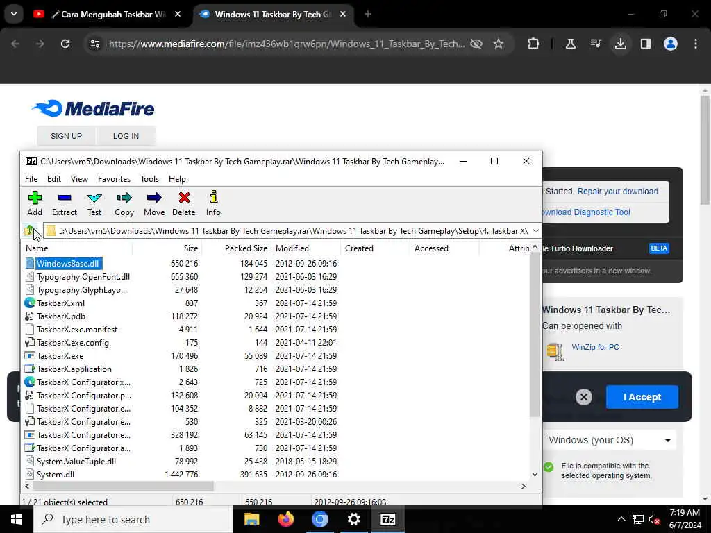Select TaskbarX.application file
The height and width of the screenshot is (533, 711).
(74, 369)
